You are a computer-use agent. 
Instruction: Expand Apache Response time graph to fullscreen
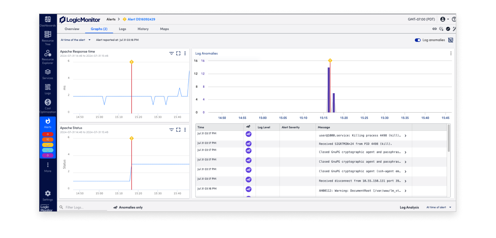click(178, 53)
